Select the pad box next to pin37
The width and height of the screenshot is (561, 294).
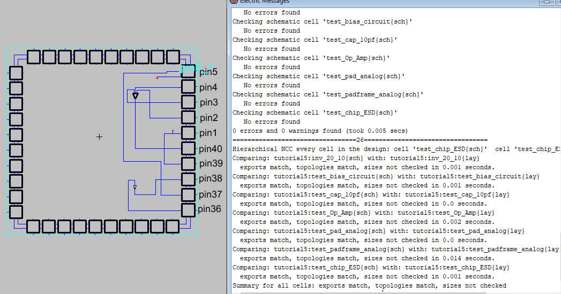[188, 194]
